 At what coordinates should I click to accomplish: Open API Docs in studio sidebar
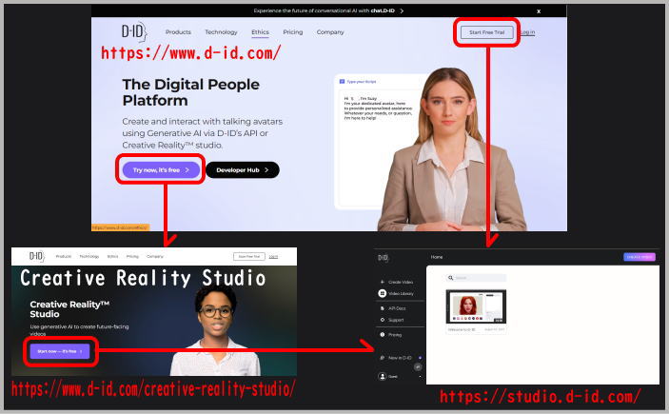pyautogui.click(x=398, y=308)
